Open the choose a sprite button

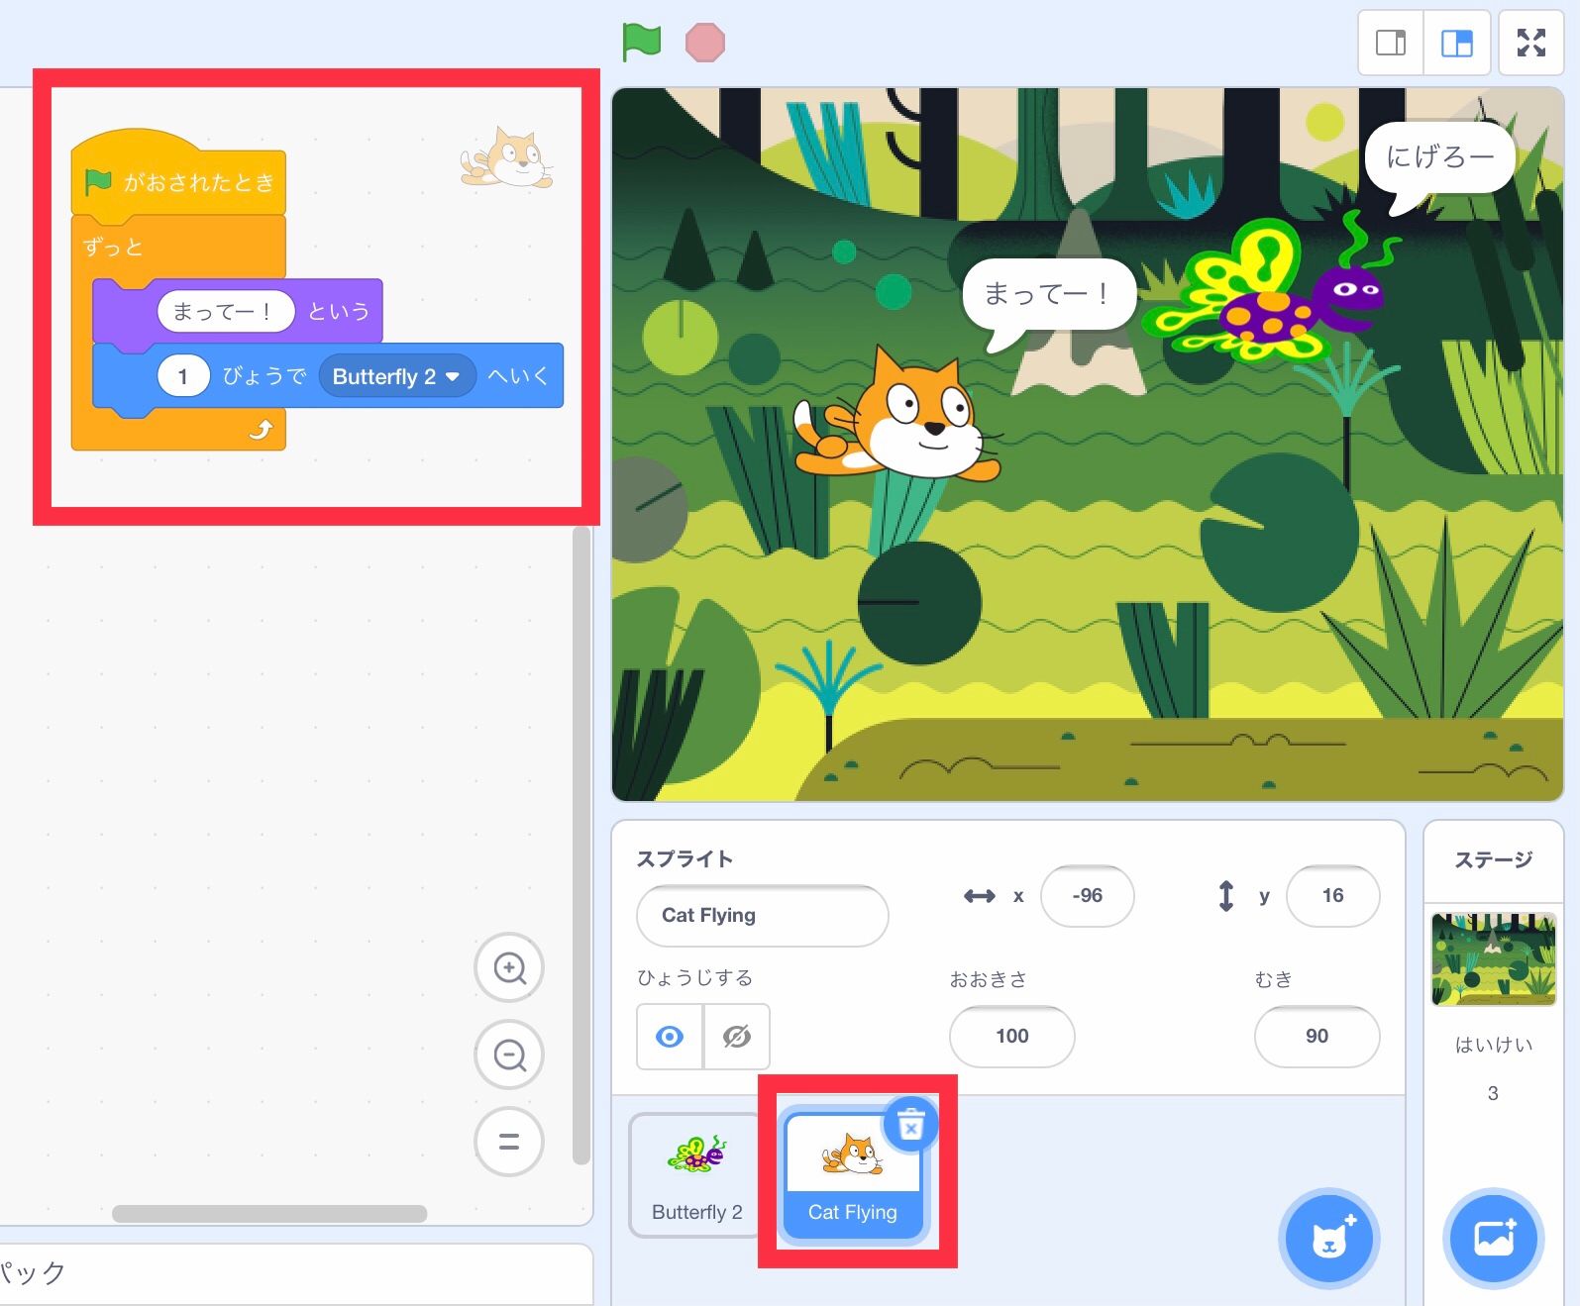[x=1328, y=1238]
